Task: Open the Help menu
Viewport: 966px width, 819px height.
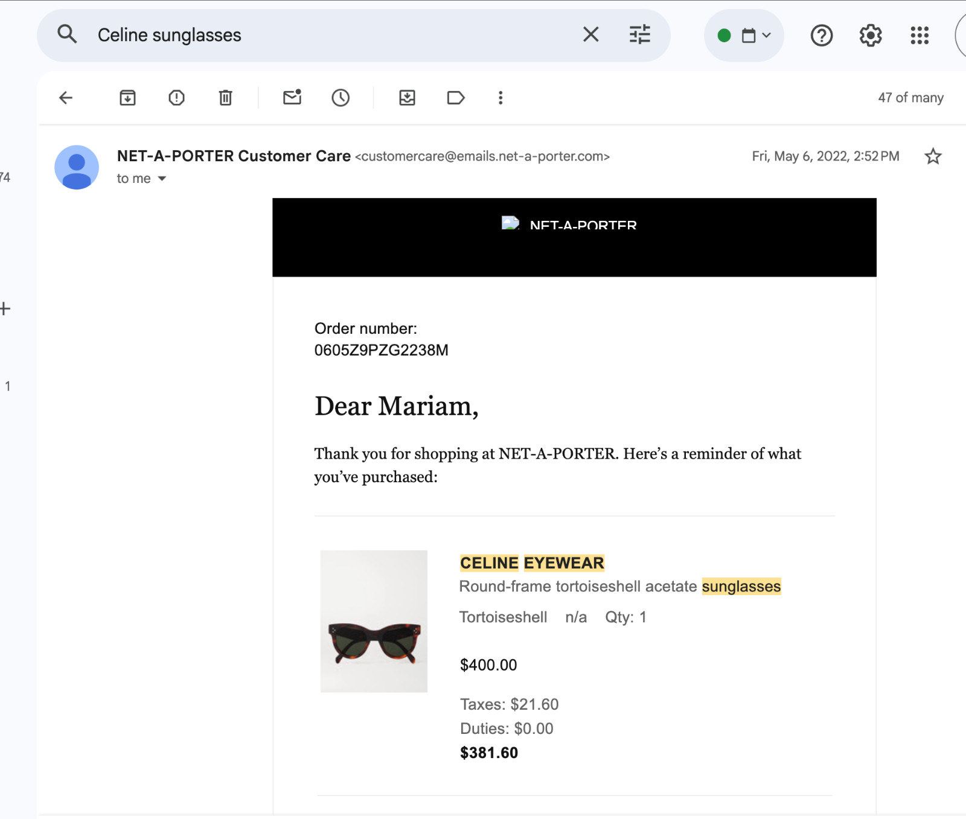Action: pyautogui.click(x=821, y=35)
